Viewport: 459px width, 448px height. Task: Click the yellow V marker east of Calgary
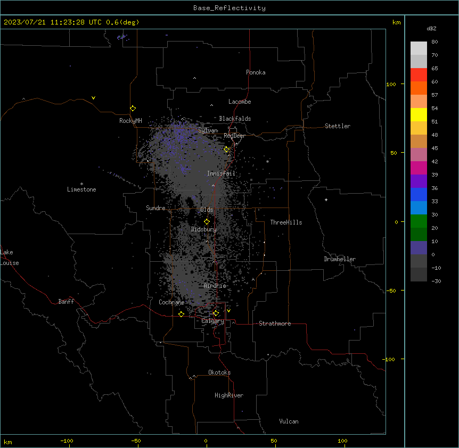228,311
